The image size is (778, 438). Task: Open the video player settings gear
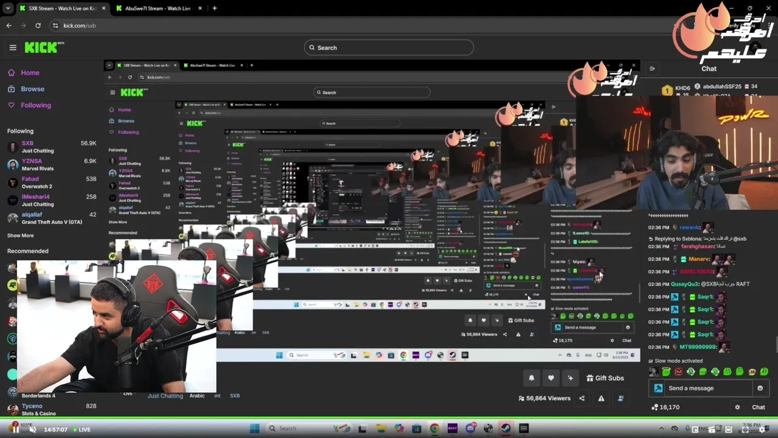(x=762, y=429)
